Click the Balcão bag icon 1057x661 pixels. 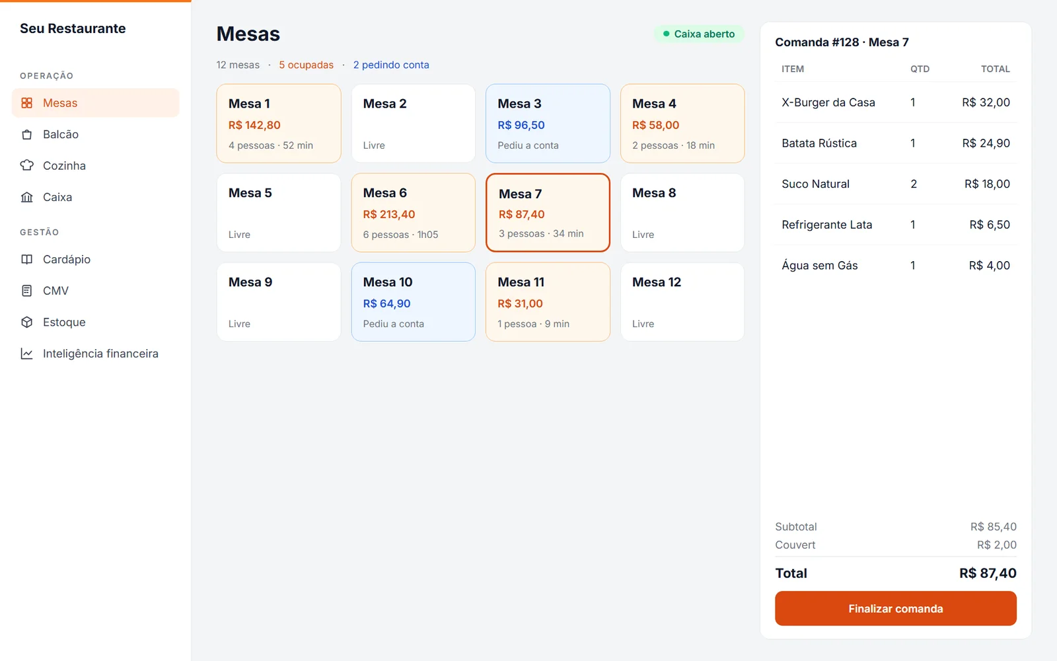point(26,134)
